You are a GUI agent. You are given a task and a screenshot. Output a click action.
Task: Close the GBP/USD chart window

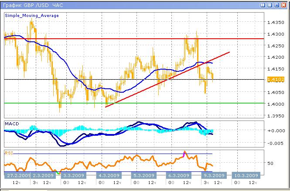pyautogui.click(x=284, y=5)
